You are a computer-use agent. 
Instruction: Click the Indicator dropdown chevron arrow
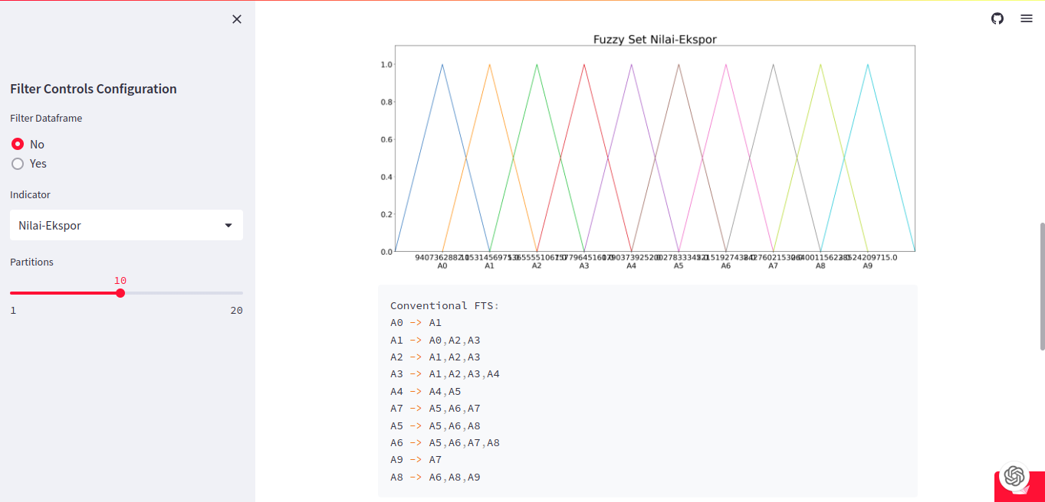click(x=228, y=224)
